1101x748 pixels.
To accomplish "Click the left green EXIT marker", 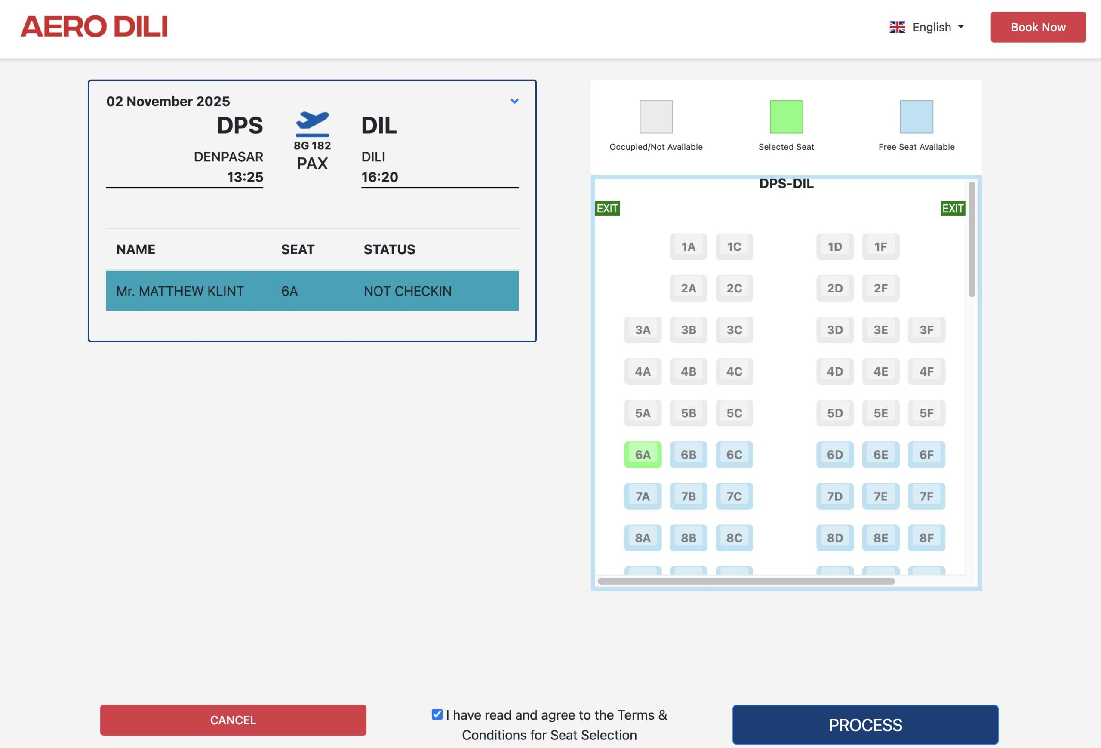I will (x=607, y=209).
